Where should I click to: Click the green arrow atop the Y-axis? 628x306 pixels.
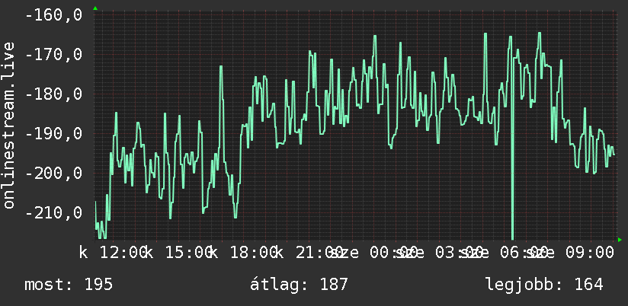point(95,8)
